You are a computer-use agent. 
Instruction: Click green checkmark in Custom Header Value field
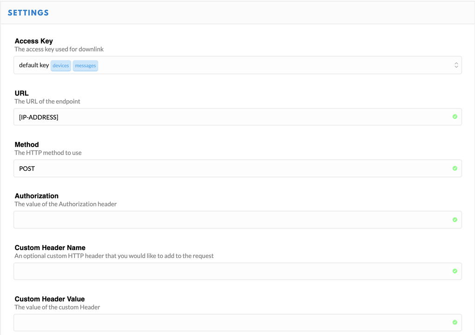pyautogui.click(x=455, y=322)
